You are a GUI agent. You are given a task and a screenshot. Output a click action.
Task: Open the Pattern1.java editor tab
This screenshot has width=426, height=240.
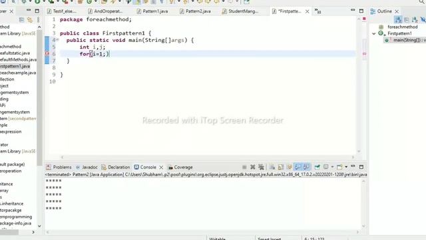(x=152, y=11)
